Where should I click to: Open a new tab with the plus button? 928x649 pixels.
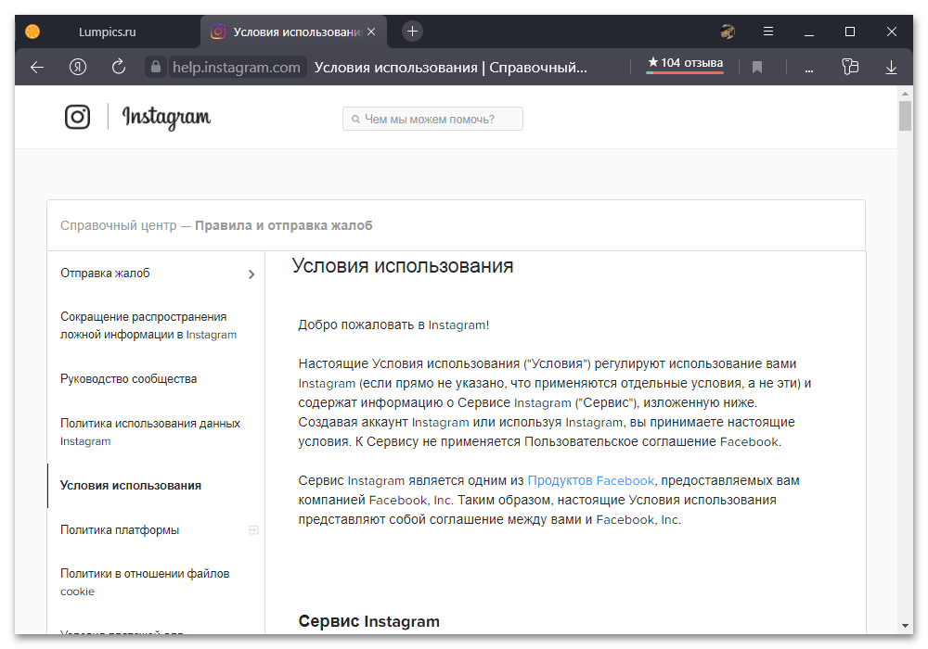(x=412, y=31)
